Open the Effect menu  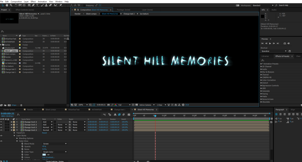tap(33, 1)
